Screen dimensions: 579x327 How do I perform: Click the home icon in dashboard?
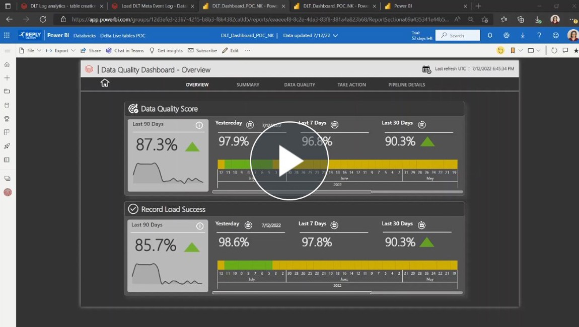[105, 83]
